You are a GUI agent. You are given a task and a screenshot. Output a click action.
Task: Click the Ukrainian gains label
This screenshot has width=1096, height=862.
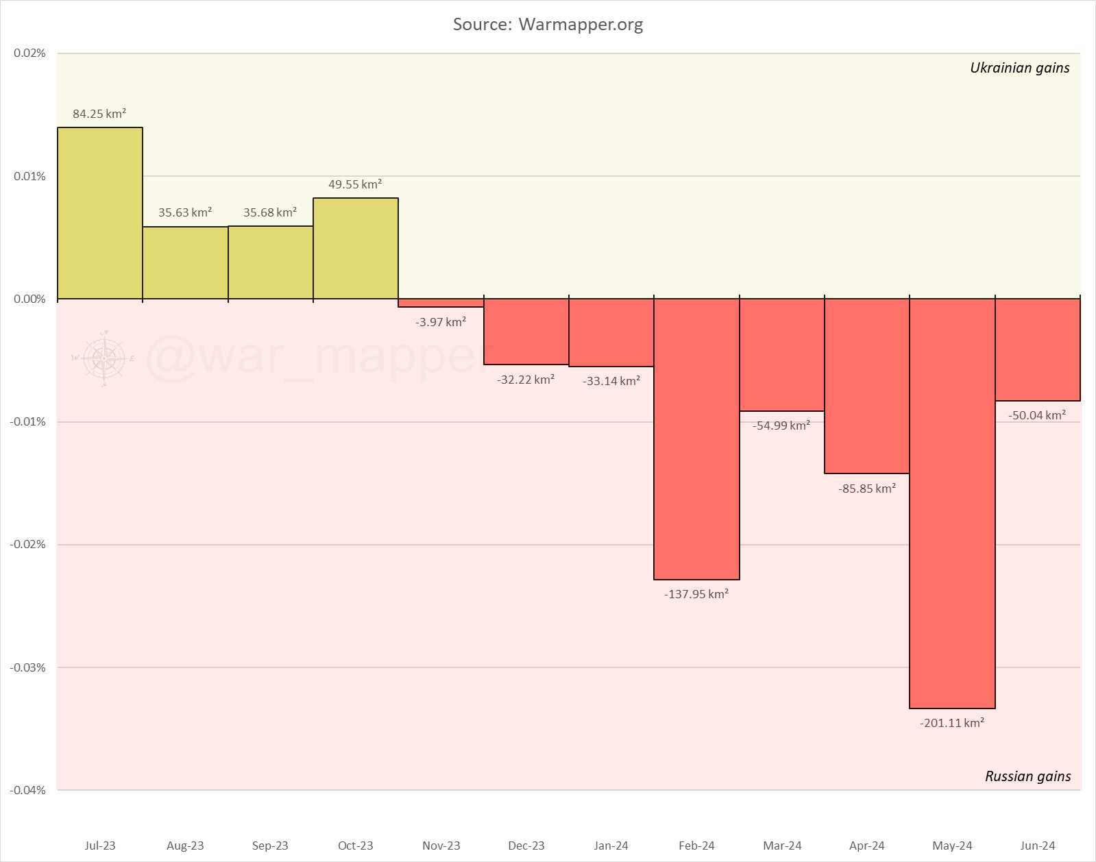[x=1019, y=67]
